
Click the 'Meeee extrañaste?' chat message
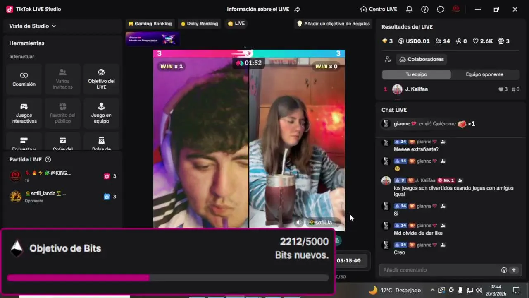(416, 149)
